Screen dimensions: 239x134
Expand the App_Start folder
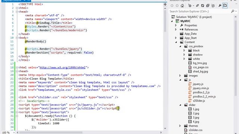pos(176,38)
